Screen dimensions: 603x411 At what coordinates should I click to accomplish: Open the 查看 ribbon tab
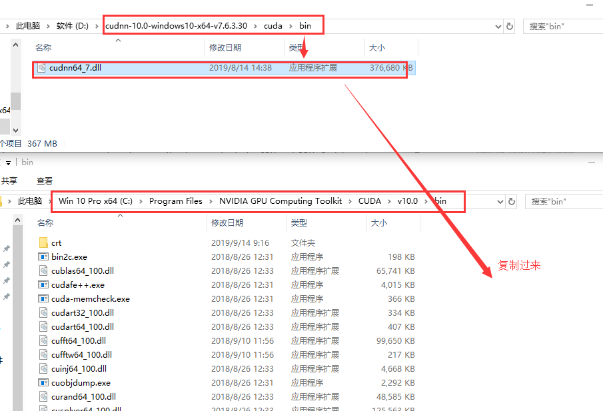pyautogui.click(x=45, y=181)
